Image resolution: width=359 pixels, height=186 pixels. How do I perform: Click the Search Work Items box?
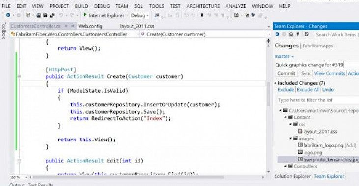(336, 34)
